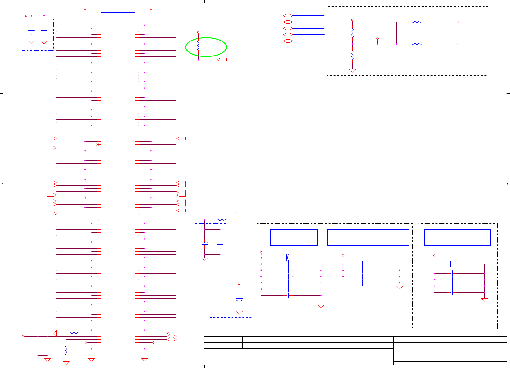Select the blue title box in the far-right dashed group
Screen dimensions: 510x368
[x=458, y=237]
